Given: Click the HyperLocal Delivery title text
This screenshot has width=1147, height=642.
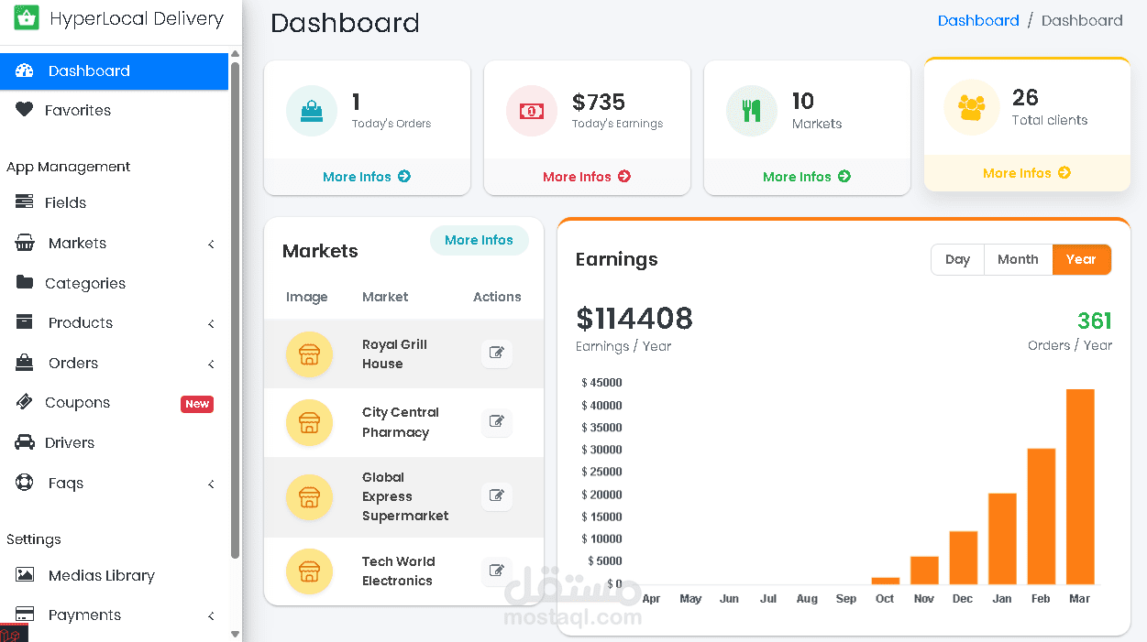Looking at the screenshot, I should [137, 18].
